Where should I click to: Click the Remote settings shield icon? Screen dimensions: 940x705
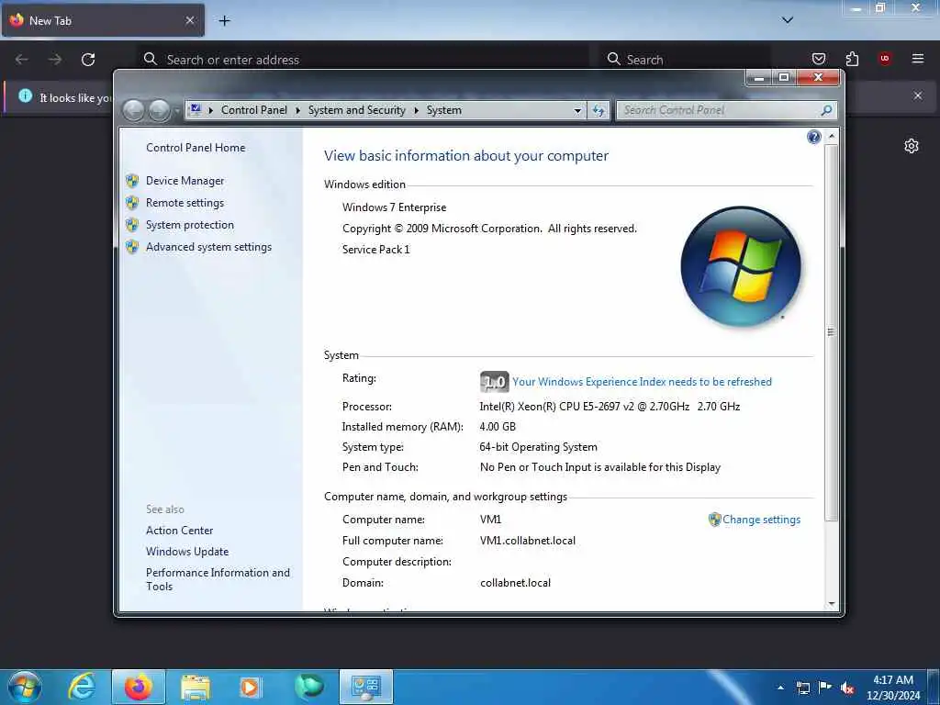[x=132, y=203]
